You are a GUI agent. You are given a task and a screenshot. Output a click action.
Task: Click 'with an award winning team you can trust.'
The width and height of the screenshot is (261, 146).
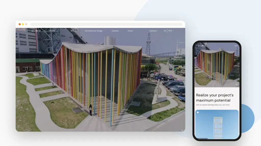(213, 105)
